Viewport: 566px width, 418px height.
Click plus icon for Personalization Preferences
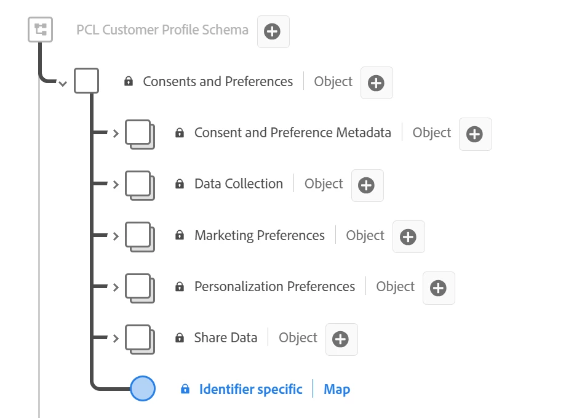(438, 288)
